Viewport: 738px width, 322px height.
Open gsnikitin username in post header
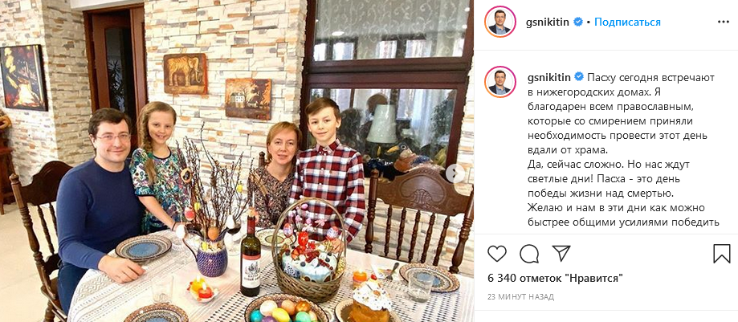click(548, 22)
